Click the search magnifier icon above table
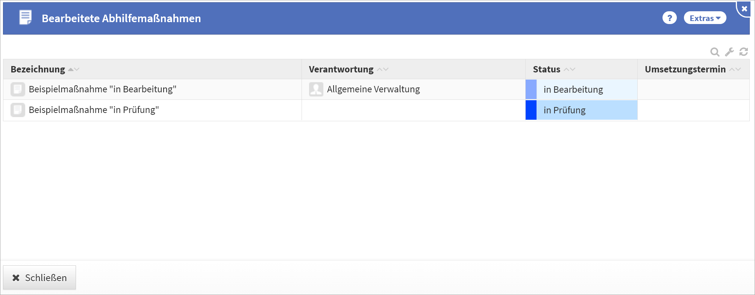 (x=714, y=52)
